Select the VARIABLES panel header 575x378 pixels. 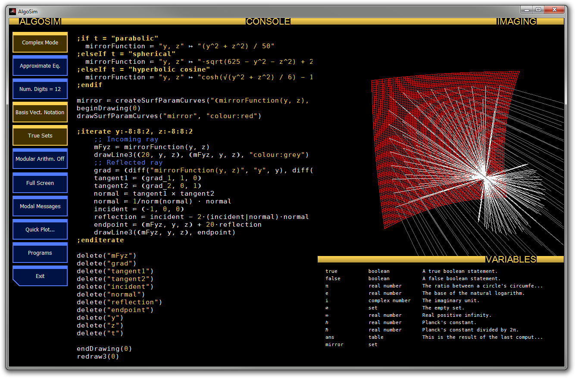(511, 259)
